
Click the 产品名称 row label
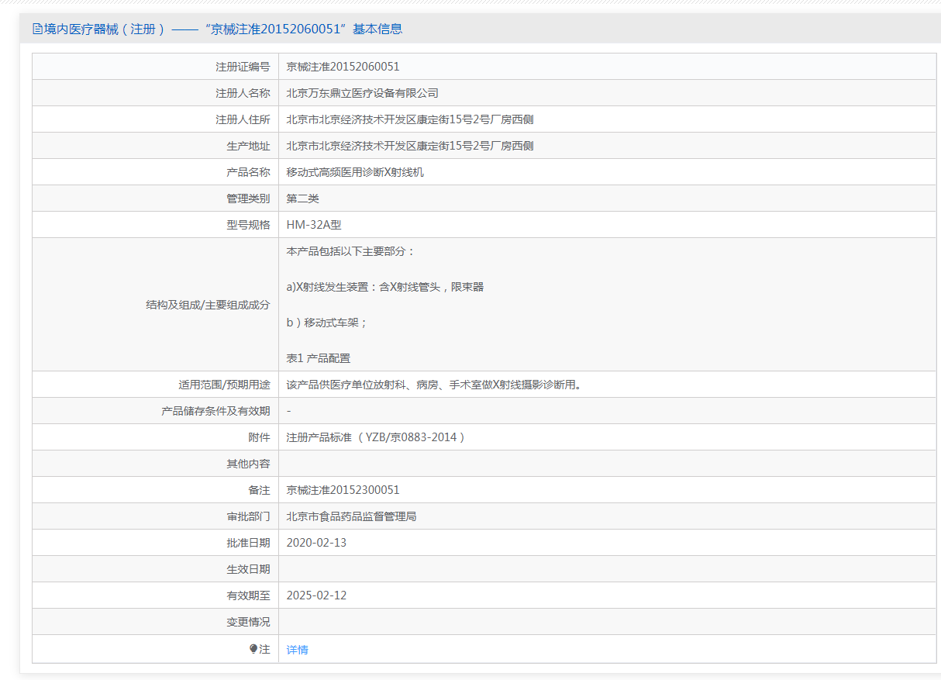248,172
